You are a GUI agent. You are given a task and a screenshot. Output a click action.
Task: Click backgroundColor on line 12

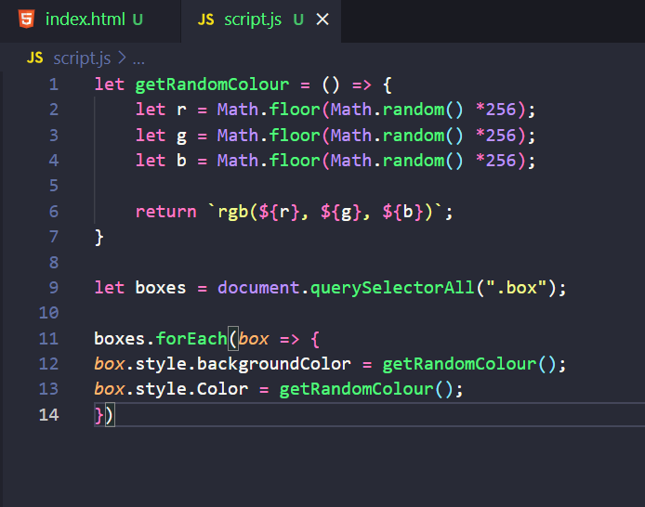coord(274,364)
